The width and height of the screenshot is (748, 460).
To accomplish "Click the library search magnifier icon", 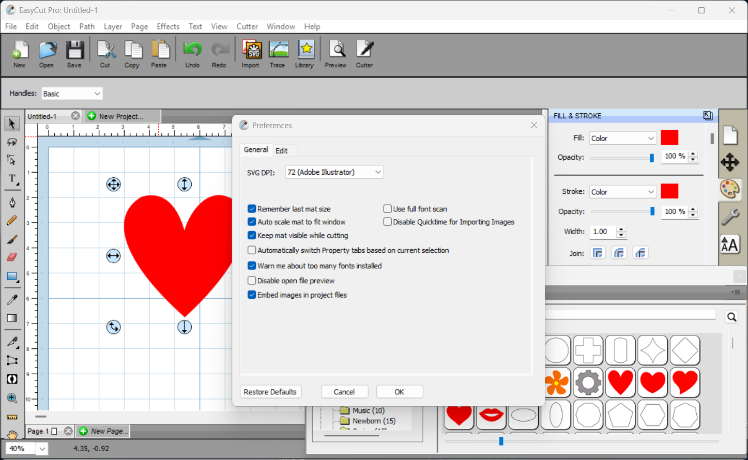I will tap(731, 317).
